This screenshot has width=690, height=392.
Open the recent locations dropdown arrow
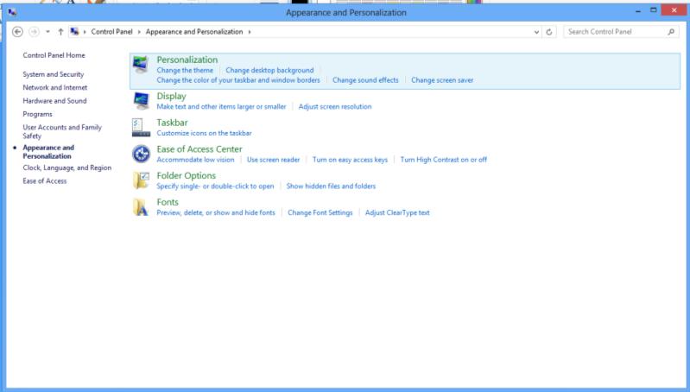(47, 32)
